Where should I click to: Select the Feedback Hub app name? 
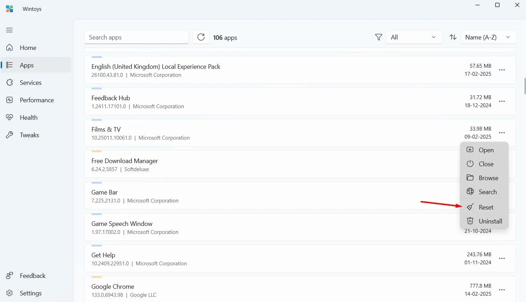(111, 98)
